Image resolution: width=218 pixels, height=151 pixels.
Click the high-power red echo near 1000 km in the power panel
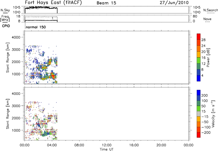(53, 76)
